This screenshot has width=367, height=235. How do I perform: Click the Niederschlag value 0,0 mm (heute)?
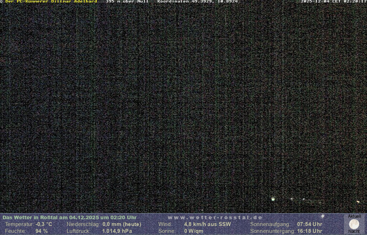(122, 224)
